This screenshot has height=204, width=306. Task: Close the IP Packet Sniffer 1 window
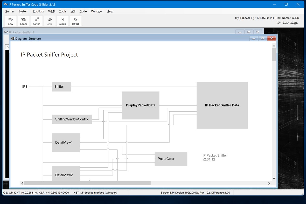tap(258, 32)
